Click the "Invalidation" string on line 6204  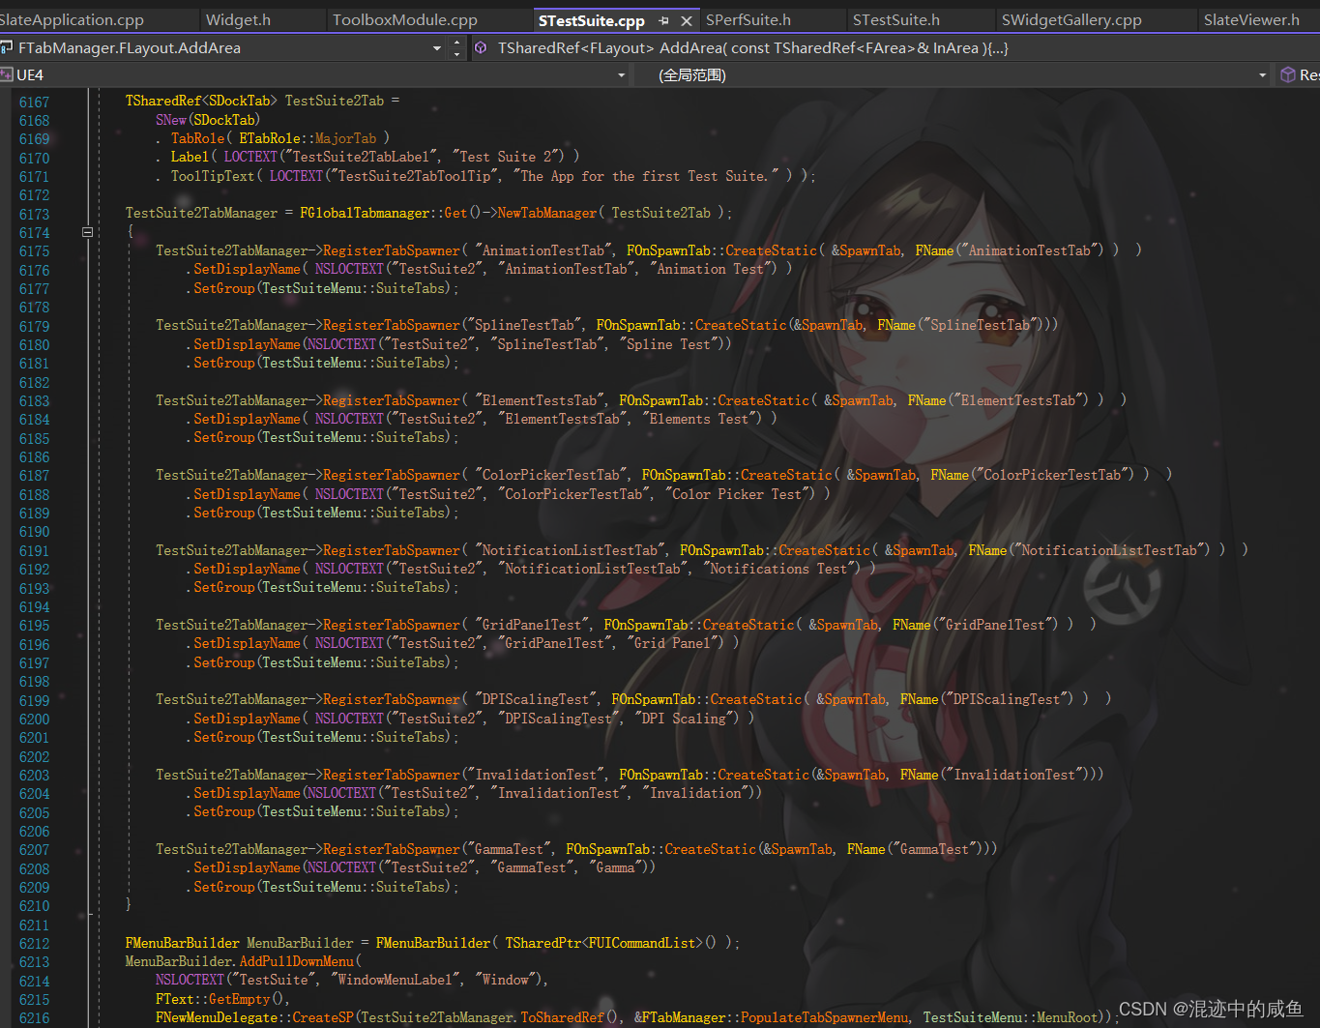694,793
